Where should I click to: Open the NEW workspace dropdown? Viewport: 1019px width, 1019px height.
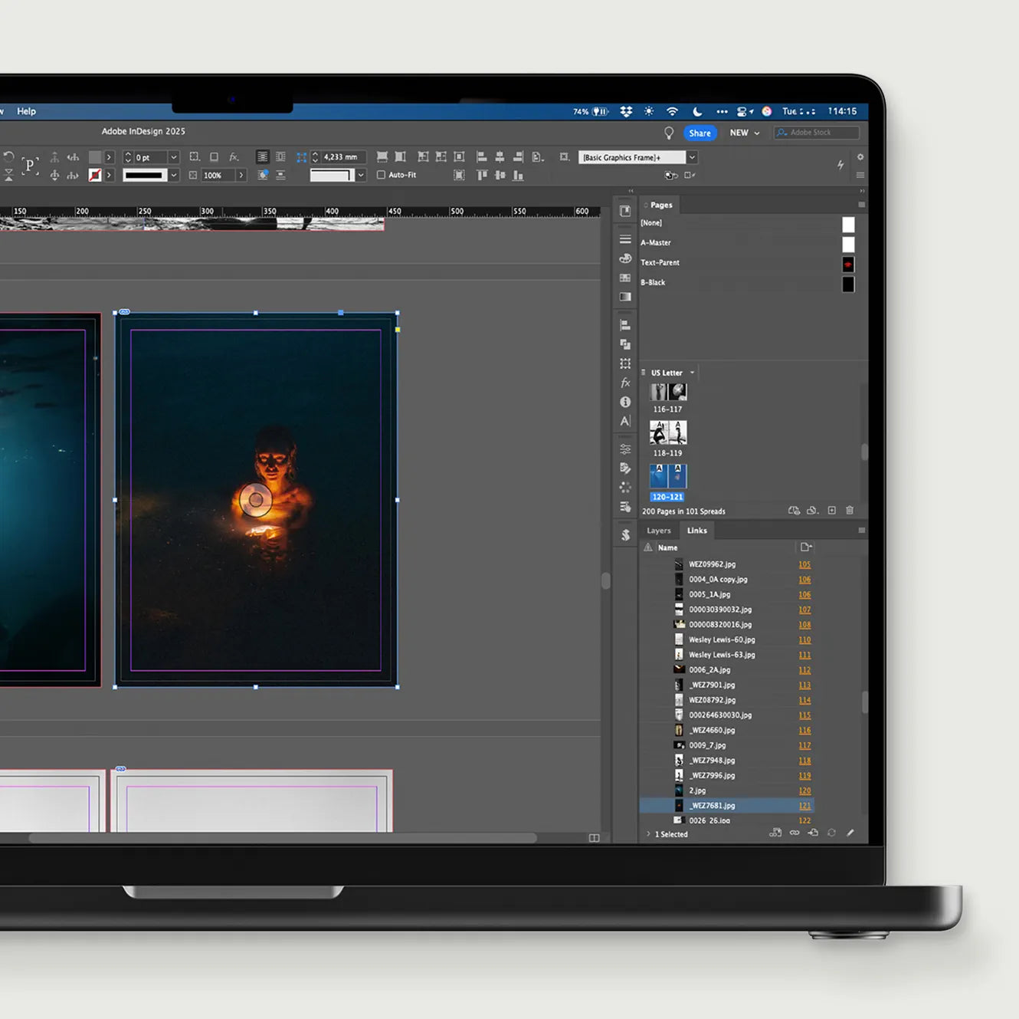coord(745,133)
